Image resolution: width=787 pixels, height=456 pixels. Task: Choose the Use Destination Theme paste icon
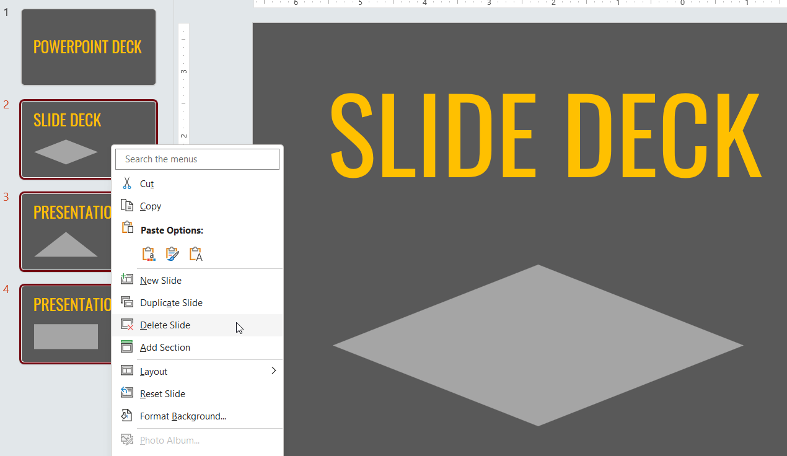click(x=148, y=253)
